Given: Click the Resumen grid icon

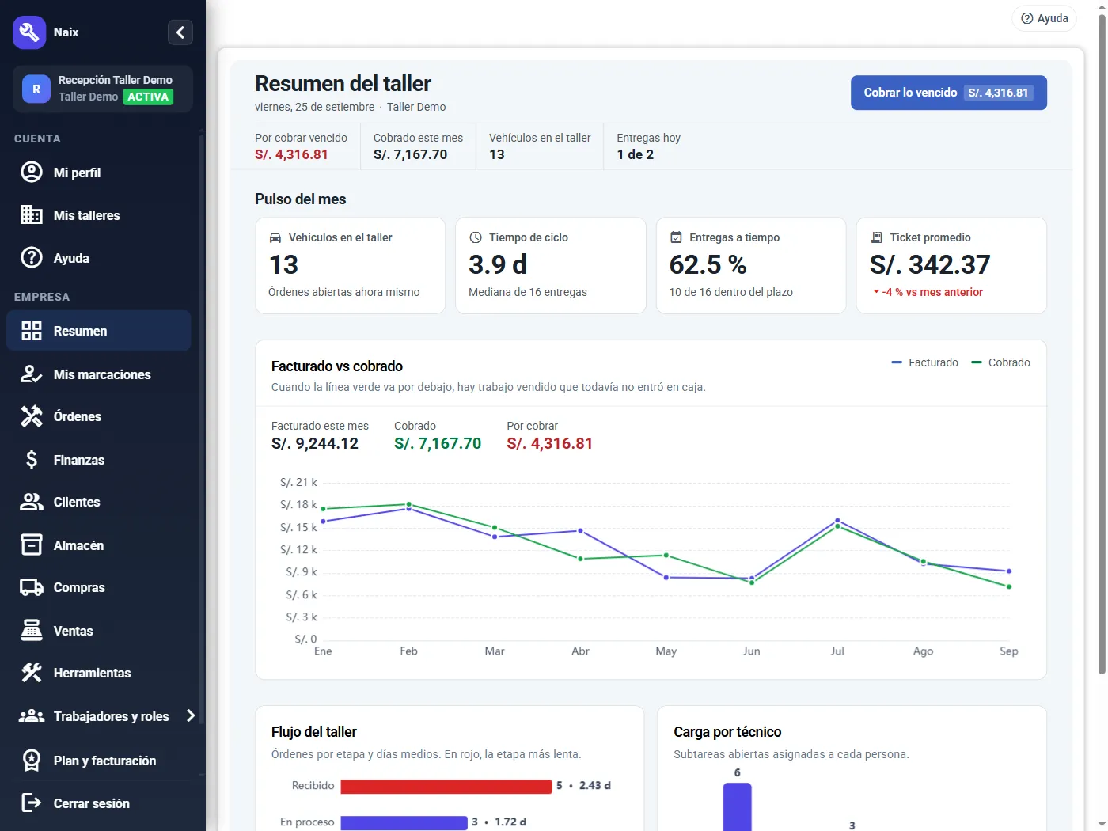Looking at the screenshot, I should pos(32,331).
